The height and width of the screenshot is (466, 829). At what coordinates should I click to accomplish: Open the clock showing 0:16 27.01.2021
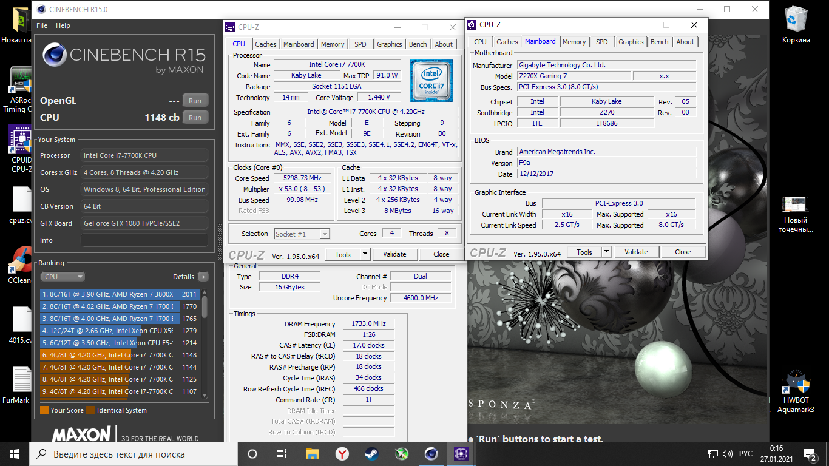(x=776, y=454)
